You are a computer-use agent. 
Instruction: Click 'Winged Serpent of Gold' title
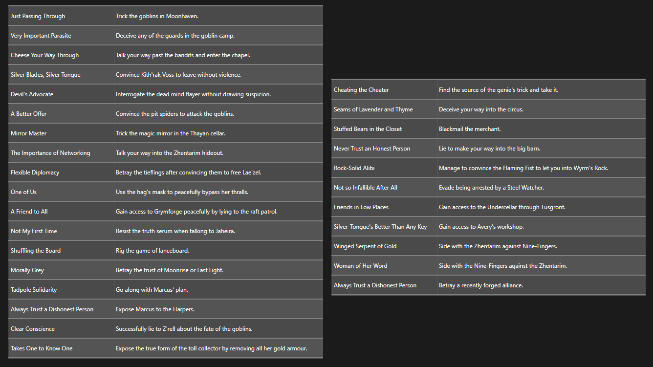pos(365,246)
